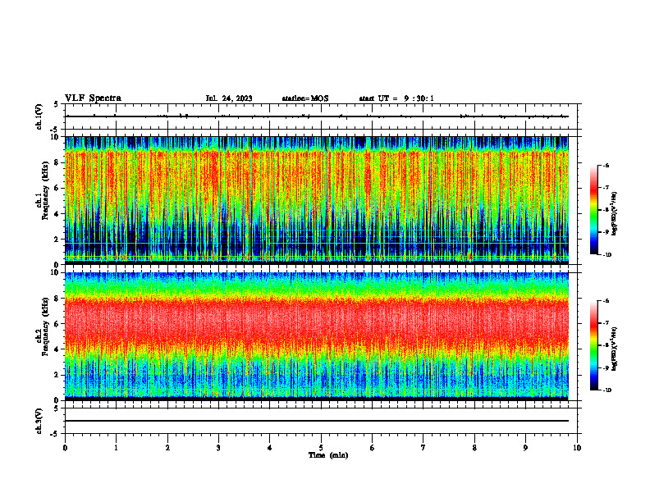Click the time axis tick label '0'
Screen dimensions: 650x502
click(x=65, y=448)
